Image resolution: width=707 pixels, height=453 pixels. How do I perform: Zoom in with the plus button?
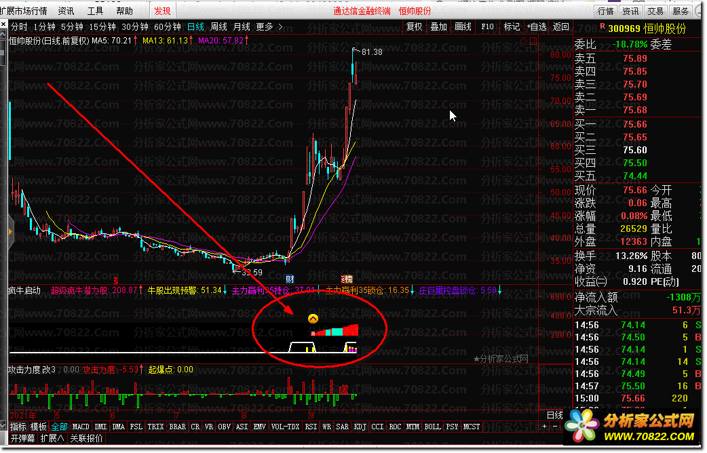545,427
